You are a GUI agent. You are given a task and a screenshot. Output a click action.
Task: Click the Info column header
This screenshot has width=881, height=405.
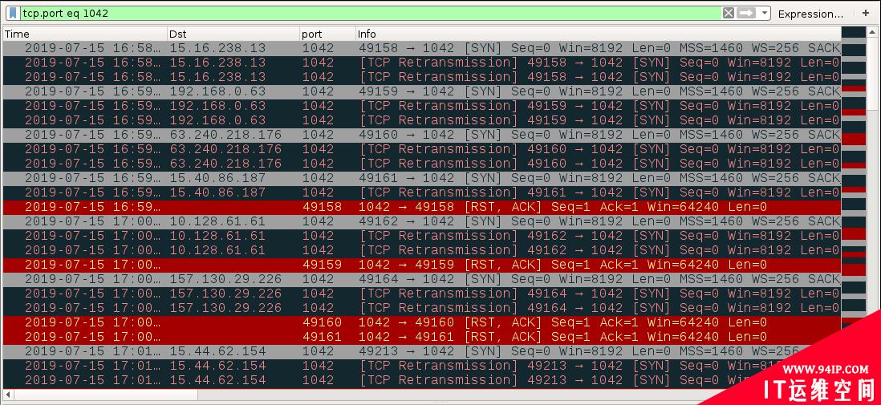(x=594, y=34)
